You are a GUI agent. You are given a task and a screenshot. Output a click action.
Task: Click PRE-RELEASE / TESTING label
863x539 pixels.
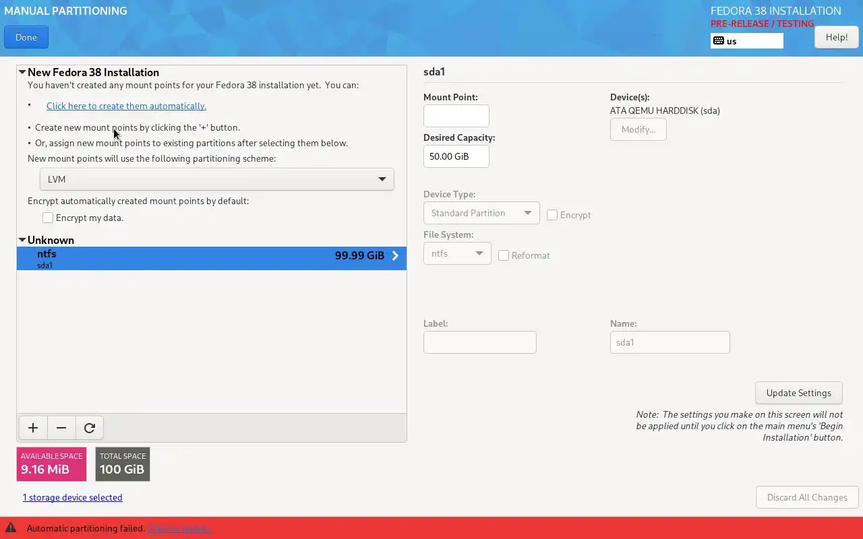(762, 24)
